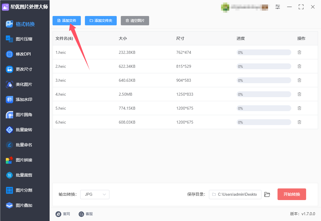The width and height of the screenshot is (321, 221).
Task: Go to 更改尺寸 resize module
Action: [19, 69]
